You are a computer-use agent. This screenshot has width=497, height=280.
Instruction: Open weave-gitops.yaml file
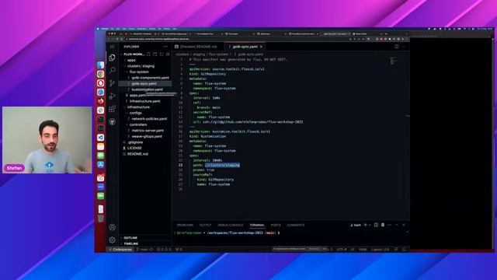tap(147, 137)
